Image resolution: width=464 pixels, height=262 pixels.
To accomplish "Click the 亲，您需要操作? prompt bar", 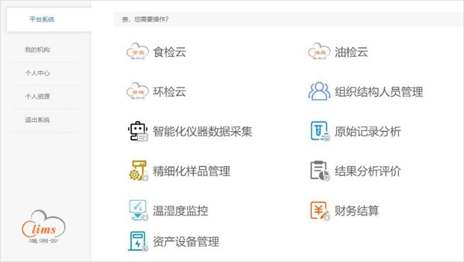I will (x=289, y=20).
